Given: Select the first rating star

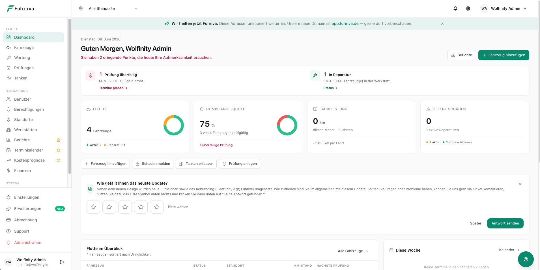Looking at the screenshot, I should pyautogui.click(x=93, y=207).
